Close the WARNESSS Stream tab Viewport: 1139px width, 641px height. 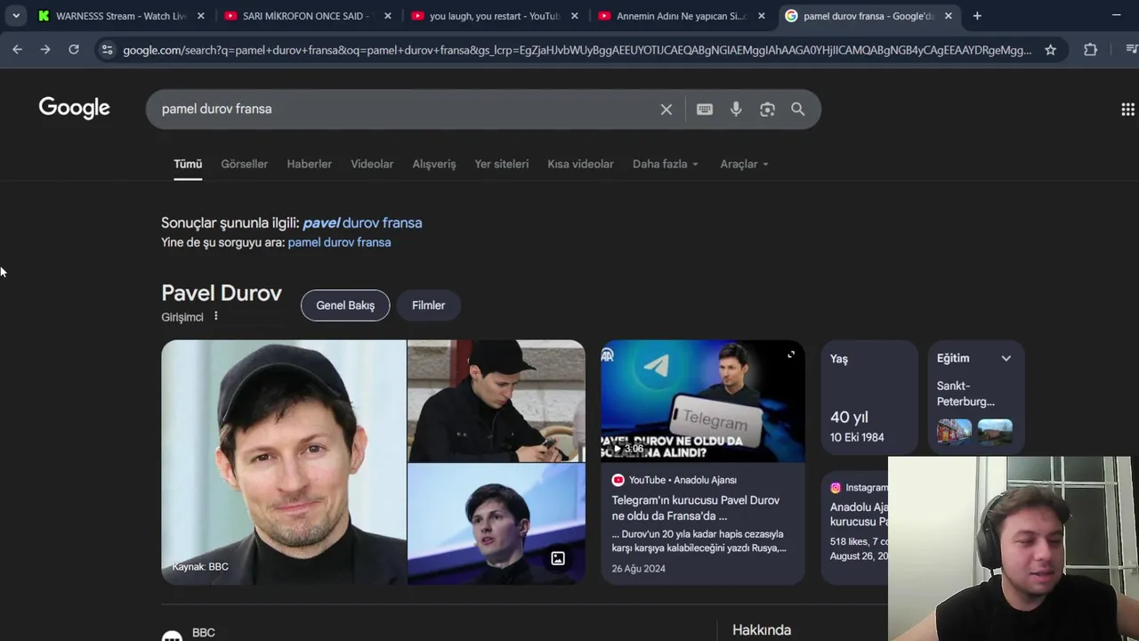[200, 16]
